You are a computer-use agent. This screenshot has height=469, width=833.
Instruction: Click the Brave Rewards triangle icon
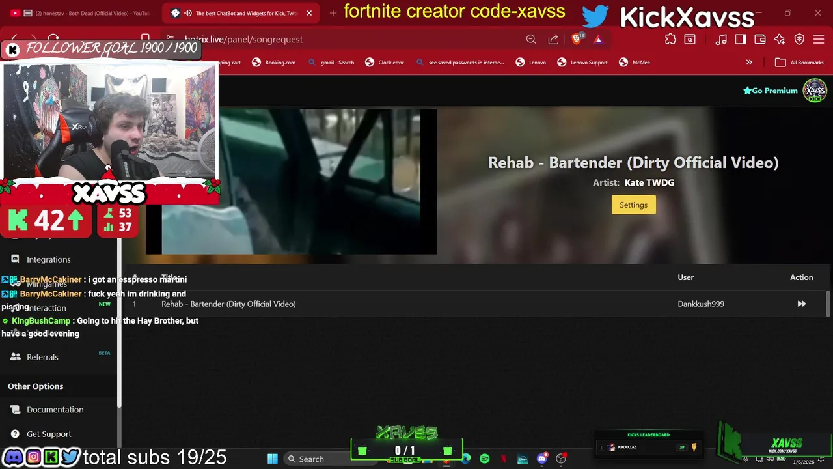(x=598, y=39)
